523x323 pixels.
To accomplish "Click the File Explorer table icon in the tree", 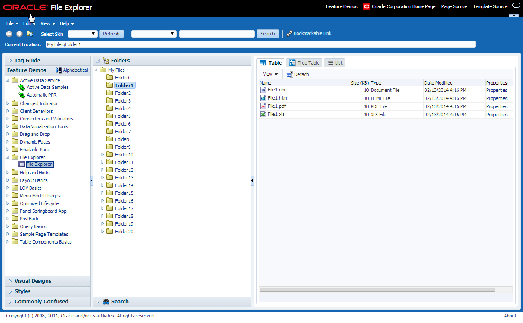I will point(22,164).
